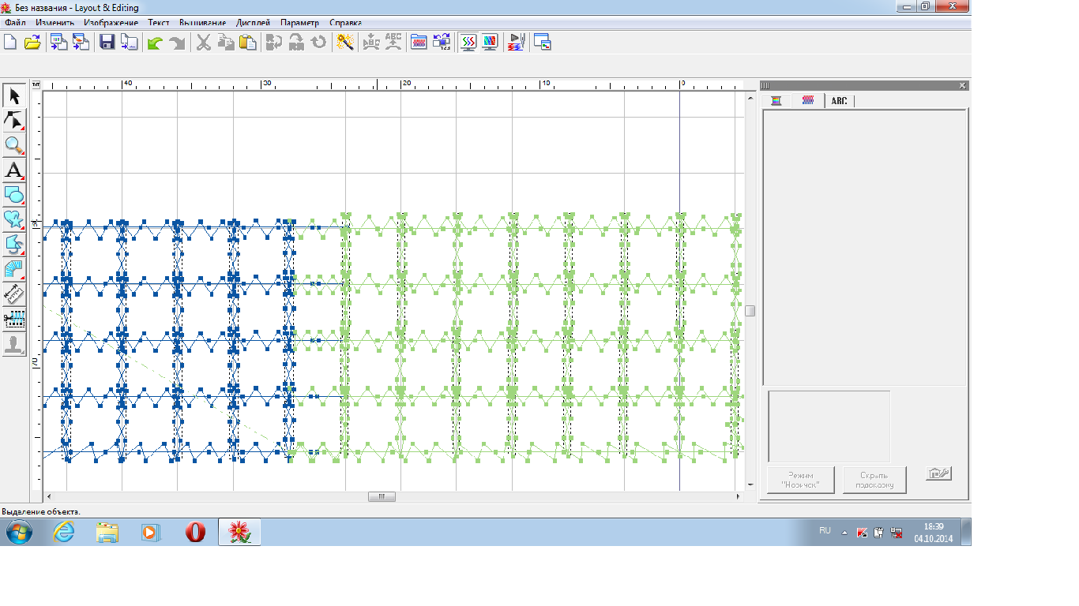
Task: Toggle the stitch view monitor button
Action: pyautogui.click(x=468, y=43)
